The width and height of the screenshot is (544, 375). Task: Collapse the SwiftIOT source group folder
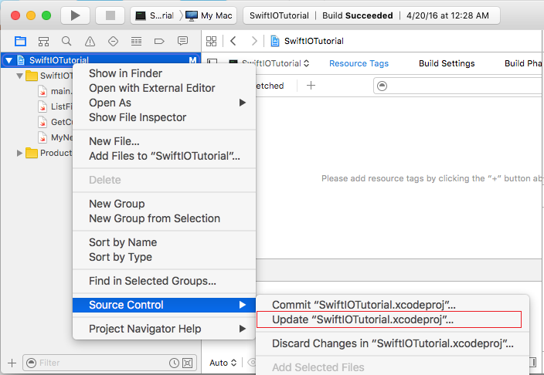[20, 76]
